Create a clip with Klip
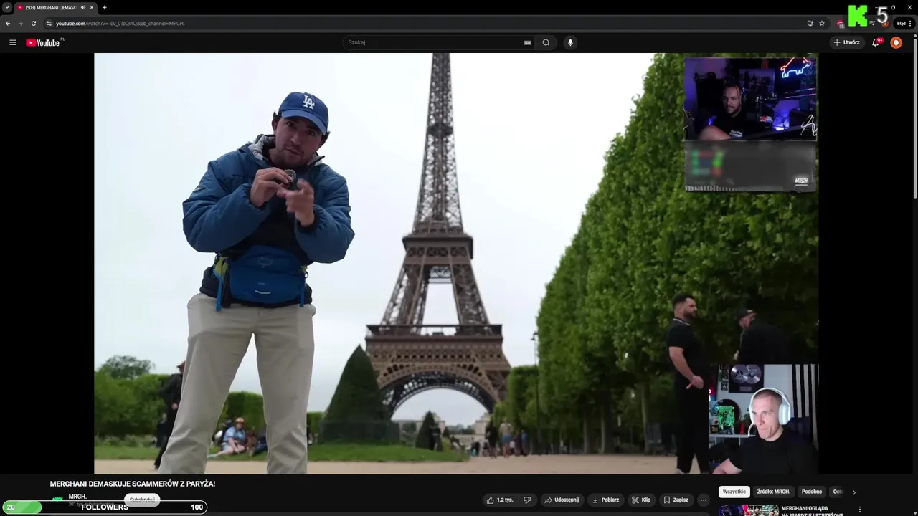Viewport: 918px width, 516px height. point(641,500)
